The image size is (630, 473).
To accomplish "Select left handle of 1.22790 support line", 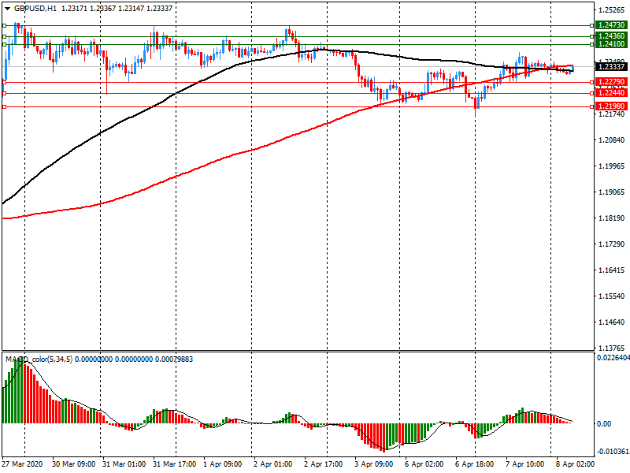I will (x=5, y=82).
